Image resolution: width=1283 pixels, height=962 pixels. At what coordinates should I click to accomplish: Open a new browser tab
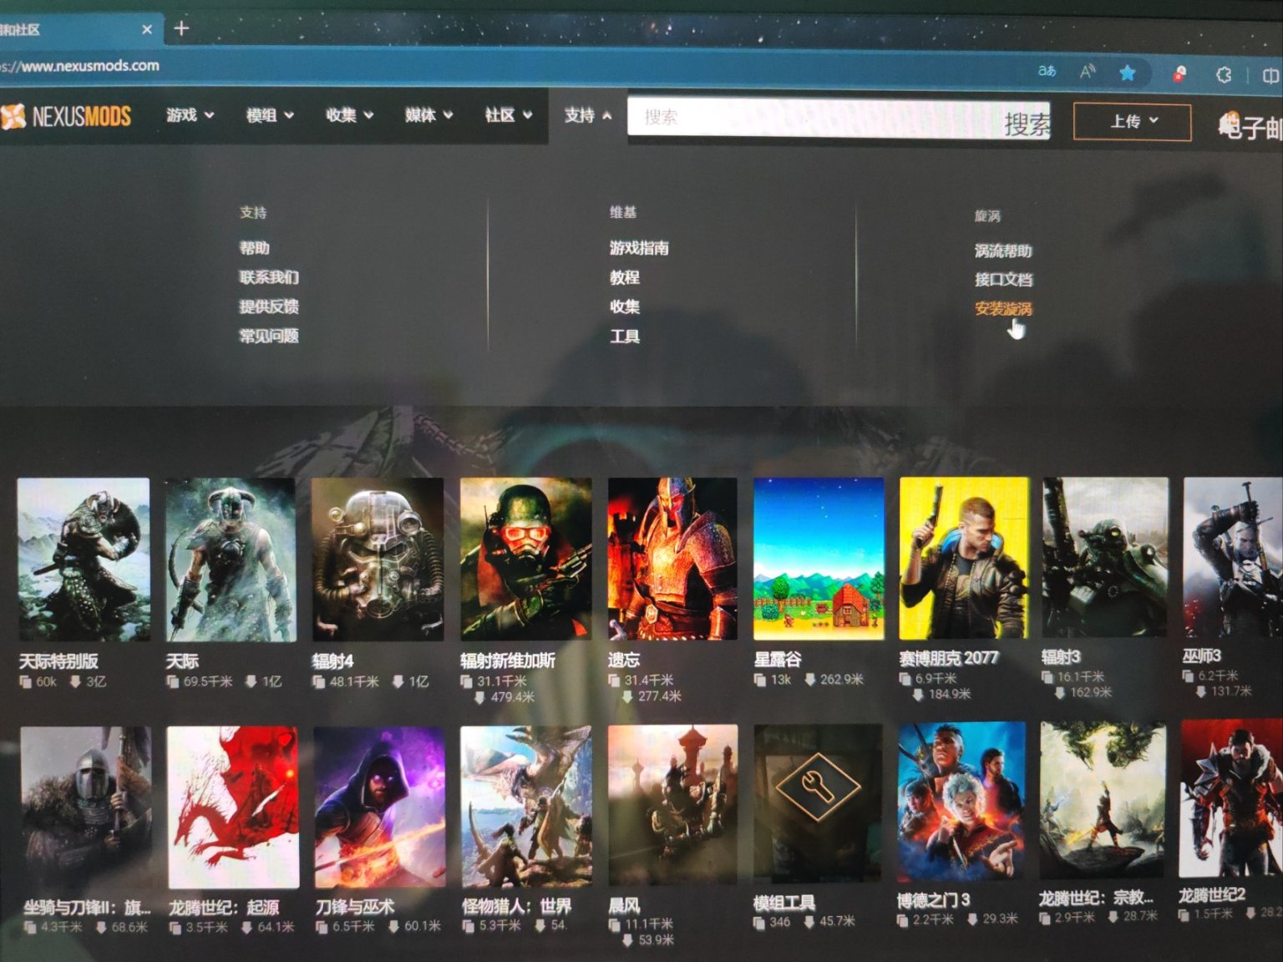[181, 28]
